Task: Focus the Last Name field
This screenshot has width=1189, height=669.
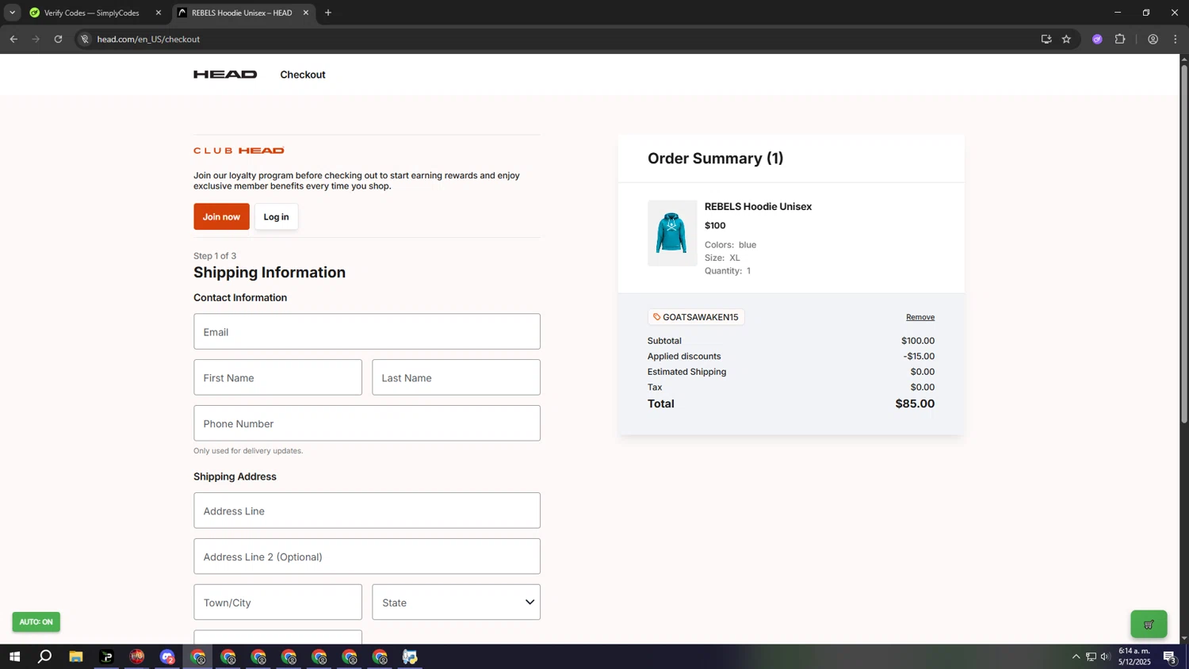Action: (456, 377)
